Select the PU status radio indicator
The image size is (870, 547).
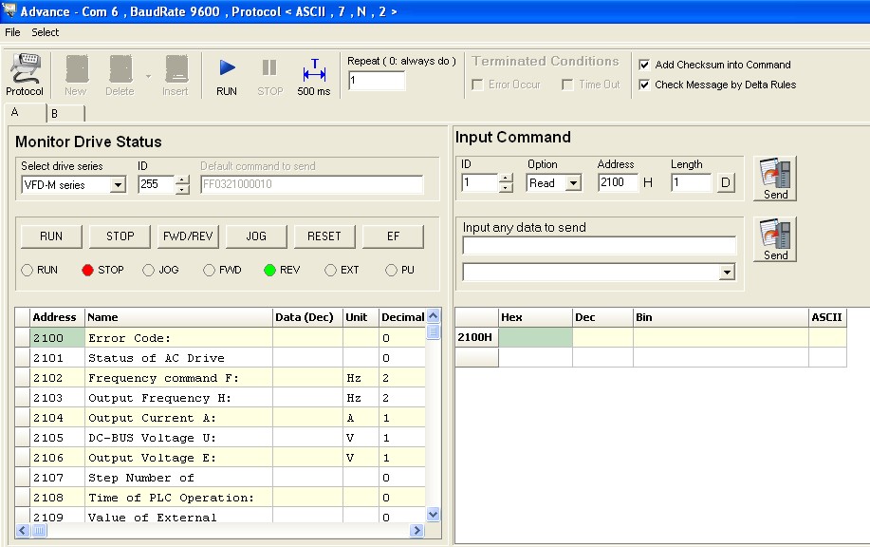(x=391, y=271)
